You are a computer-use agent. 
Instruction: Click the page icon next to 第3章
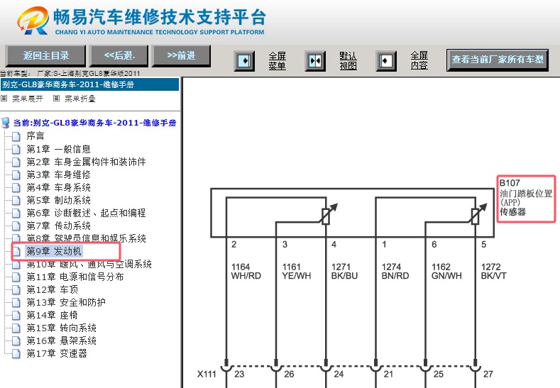tap(16, 175)
